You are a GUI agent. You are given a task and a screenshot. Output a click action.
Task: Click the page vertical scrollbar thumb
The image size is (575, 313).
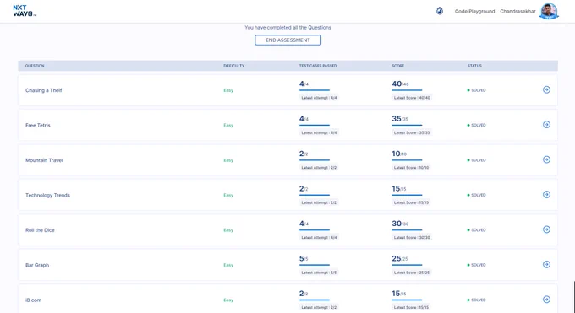point(574,297)
